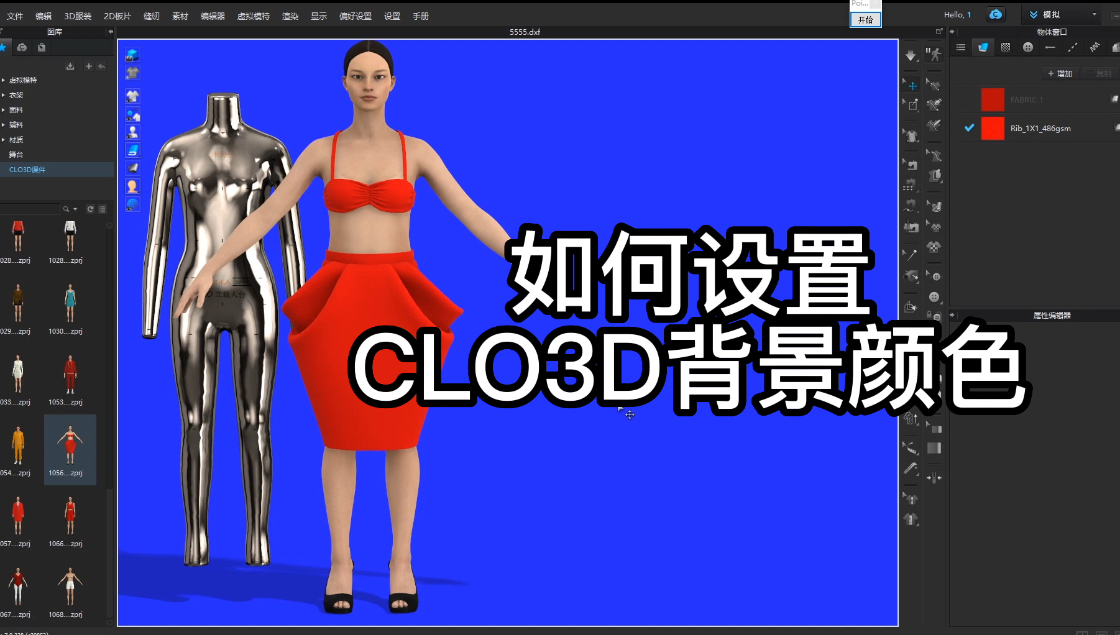Toggle garment visibility in 3D window
Viewport: 1120px width, 635px height.
point(132,96)
